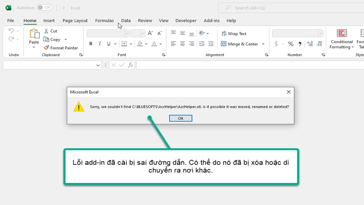Click the Cut scissors button

(51, 31)
